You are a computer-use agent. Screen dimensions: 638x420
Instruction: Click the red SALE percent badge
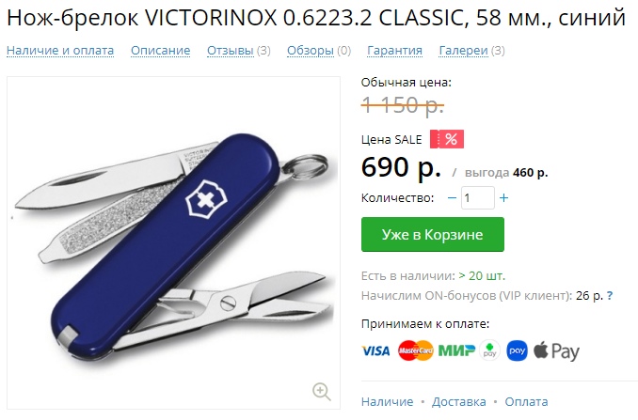447,139
